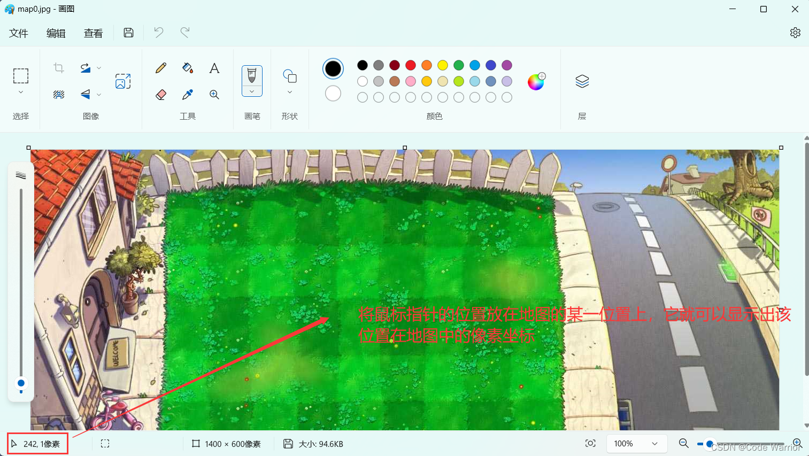The width and height of the screenshot is (809, 456).
Task: Select the Color 2 white circle
Action: 333,93
